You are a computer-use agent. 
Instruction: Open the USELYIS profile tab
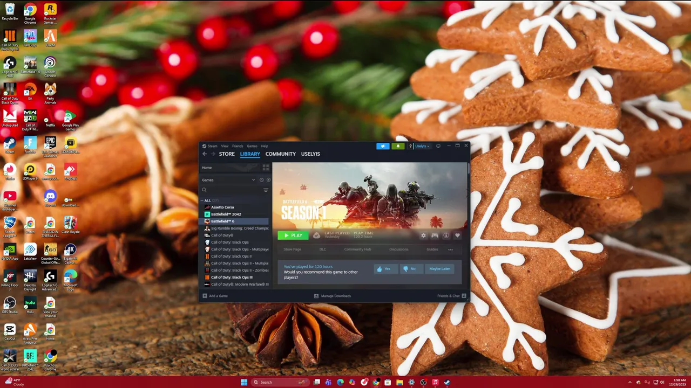pos(310,154)
